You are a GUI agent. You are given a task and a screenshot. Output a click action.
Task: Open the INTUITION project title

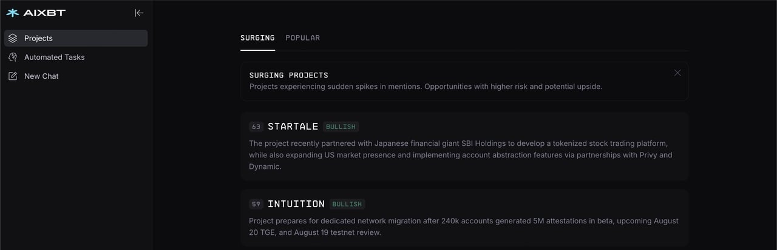296,204
